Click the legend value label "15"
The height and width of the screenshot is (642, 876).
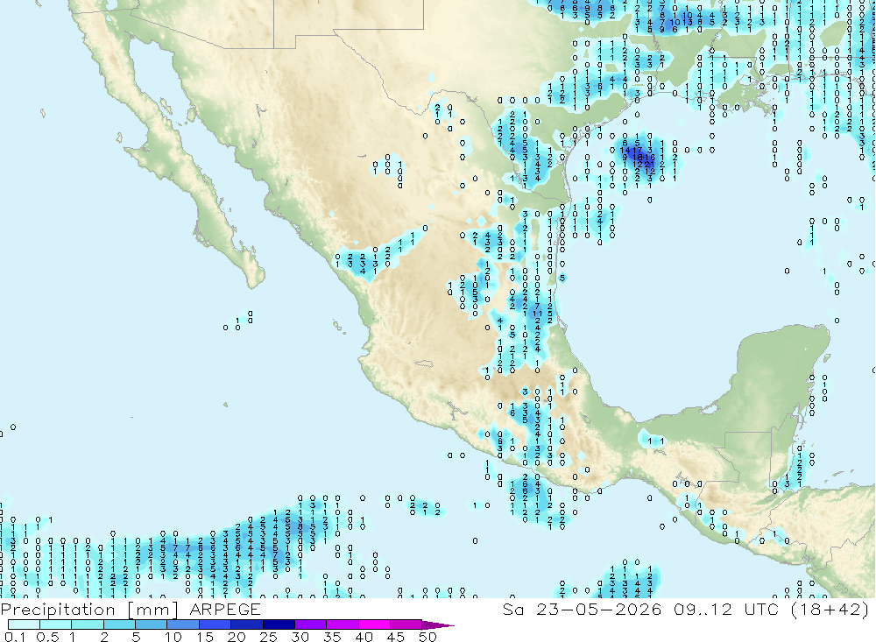coord(205,637)
